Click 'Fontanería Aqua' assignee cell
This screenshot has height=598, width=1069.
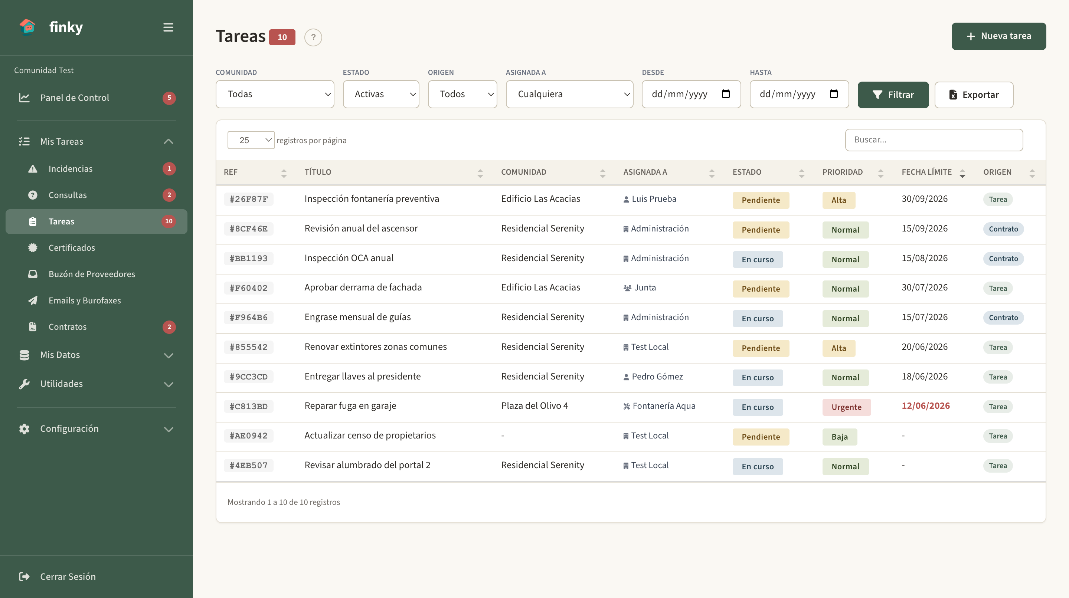[659, 406]
